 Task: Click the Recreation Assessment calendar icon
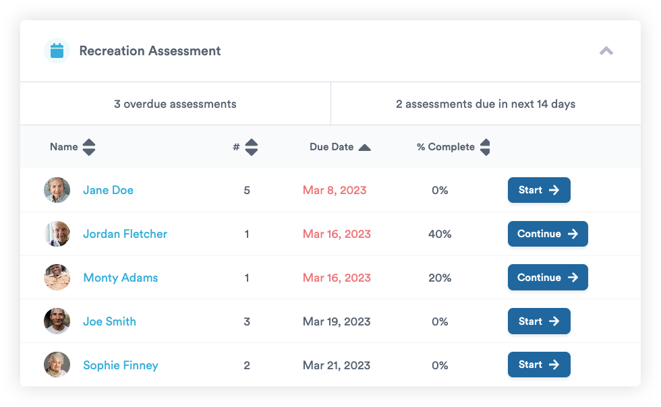pyautogui.click(x=57, y=51)
